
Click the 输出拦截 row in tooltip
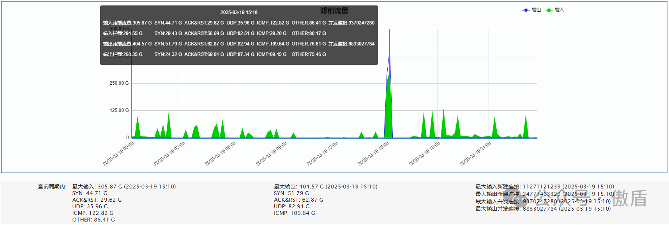coord(122,54)
